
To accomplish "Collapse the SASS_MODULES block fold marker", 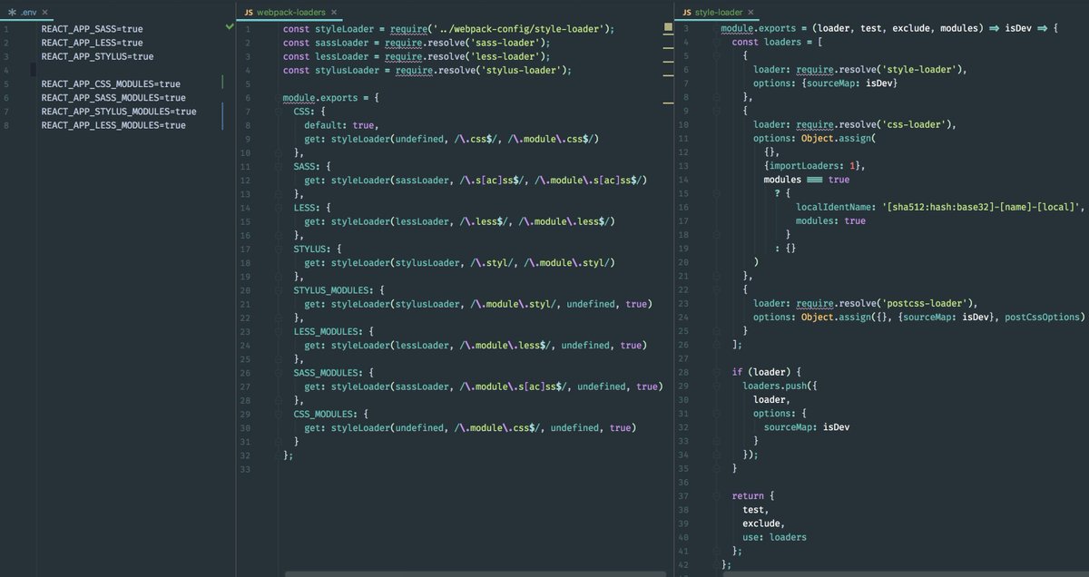I will [x=278, y=373].
